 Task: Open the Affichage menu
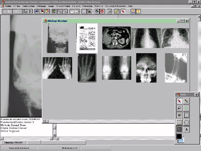[x=41, y=6]
